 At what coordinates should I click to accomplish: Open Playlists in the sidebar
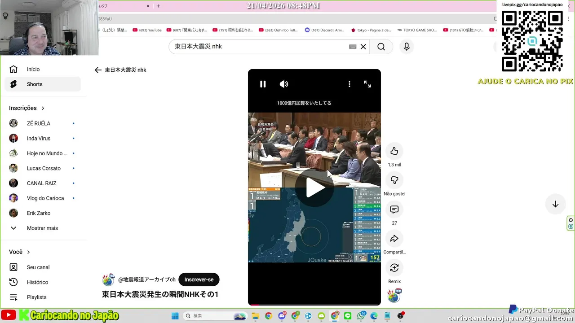click(x=43, y=297)
